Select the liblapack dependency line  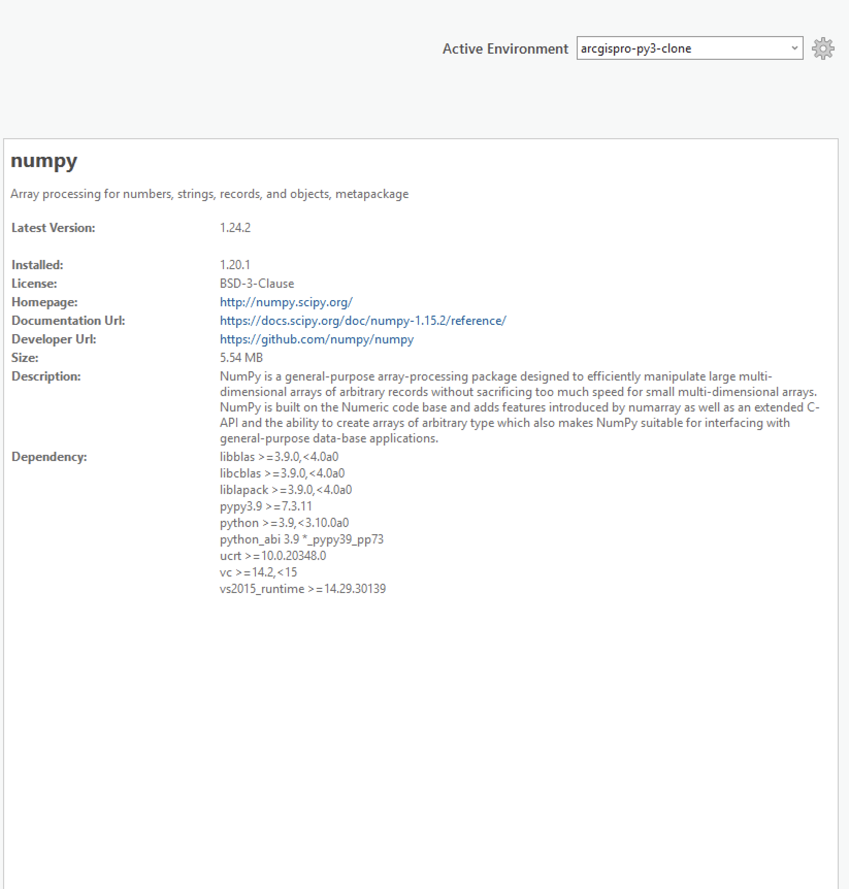tap(285, 490)
